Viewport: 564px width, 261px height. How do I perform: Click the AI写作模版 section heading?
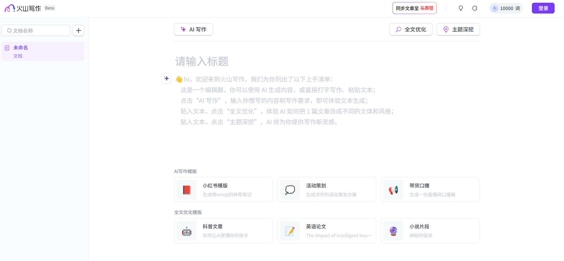point(185,171)
